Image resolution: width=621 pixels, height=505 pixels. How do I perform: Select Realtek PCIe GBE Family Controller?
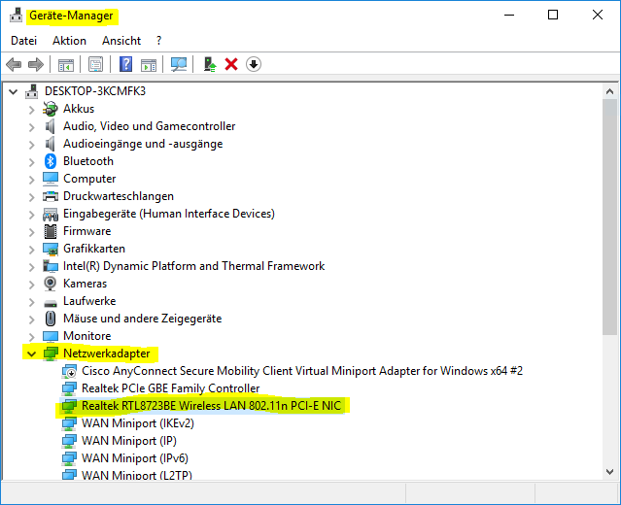(x=170, y=388)
